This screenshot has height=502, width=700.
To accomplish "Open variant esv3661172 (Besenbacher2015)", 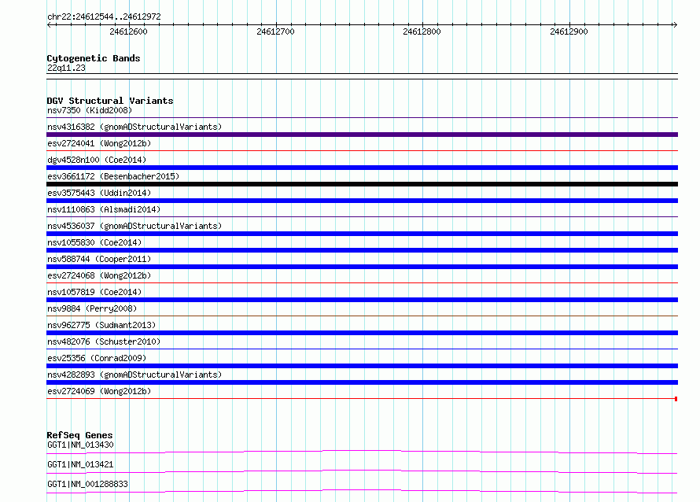I will (x=113, y=176).
